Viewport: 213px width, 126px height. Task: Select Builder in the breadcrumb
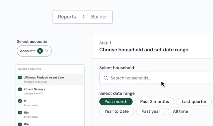coord(99,17)
